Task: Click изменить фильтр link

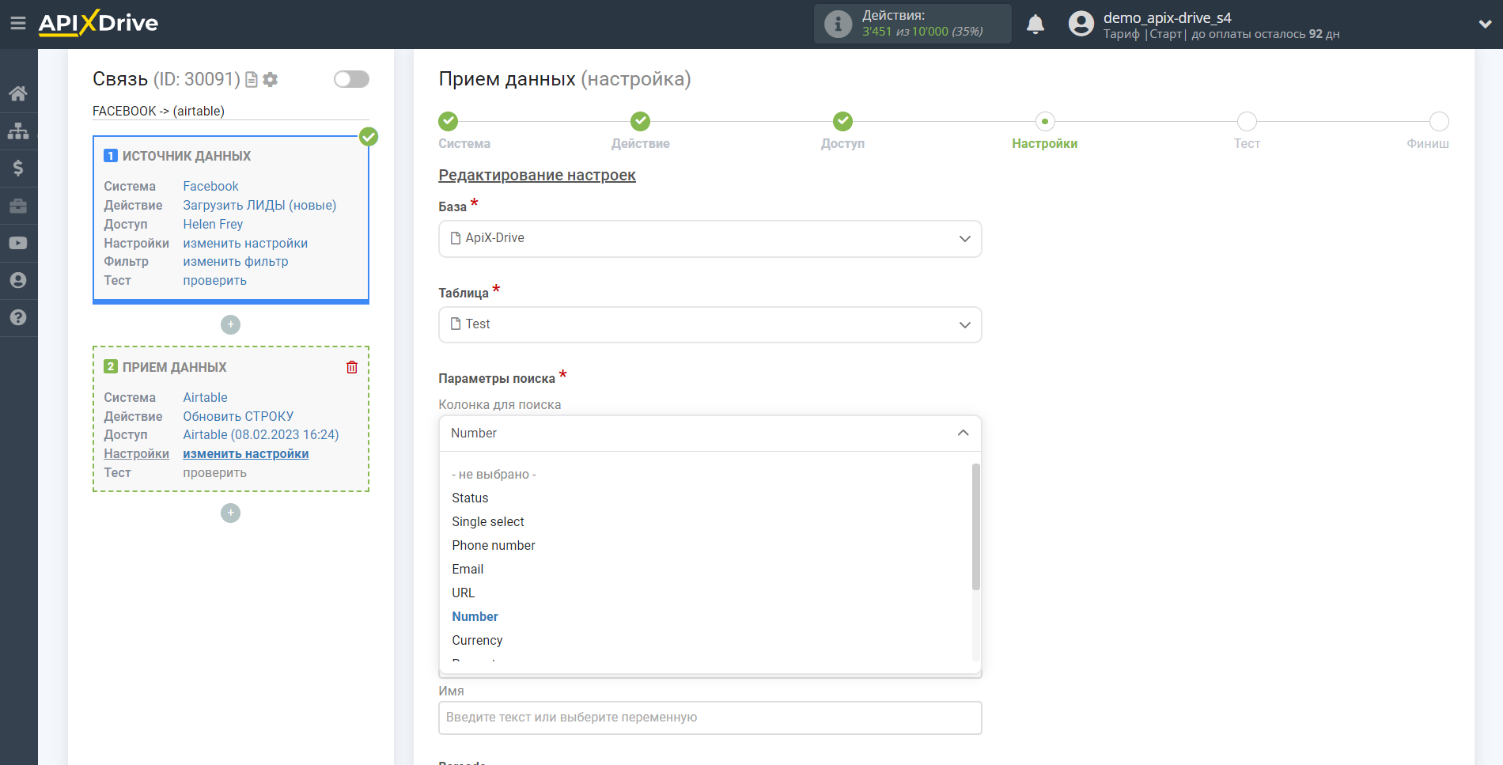Action: [x=236, y=262]
